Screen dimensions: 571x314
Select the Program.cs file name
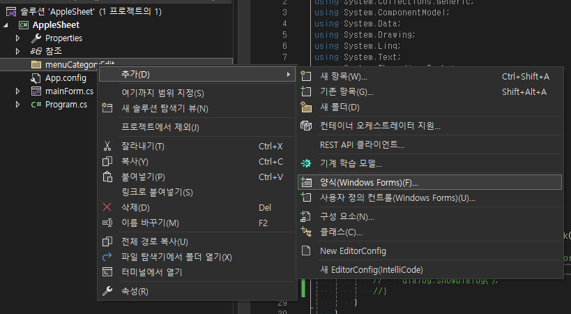66,105
